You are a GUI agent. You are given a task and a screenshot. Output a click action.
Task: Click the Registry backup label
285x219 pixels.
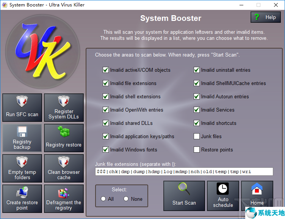pyautogui.click(x=22, y=144)
